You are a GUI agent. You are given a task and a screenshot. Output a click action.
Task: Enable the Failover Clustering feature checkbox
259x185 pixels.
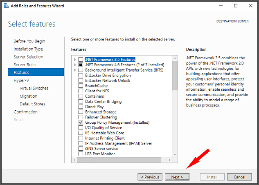pos(81,117)
